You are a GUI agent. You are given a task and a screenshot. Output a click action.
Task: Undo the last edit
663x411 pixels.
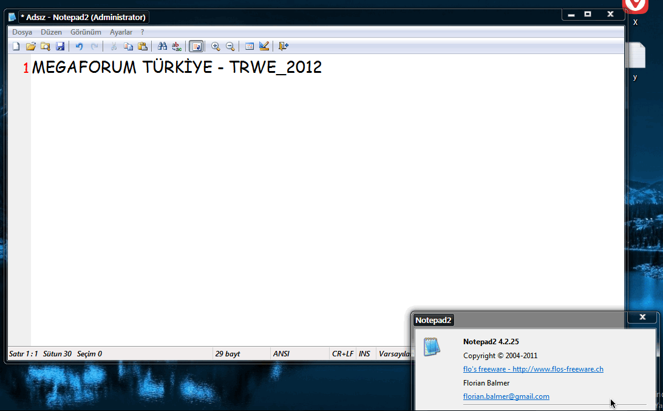(x=79, y=46)
